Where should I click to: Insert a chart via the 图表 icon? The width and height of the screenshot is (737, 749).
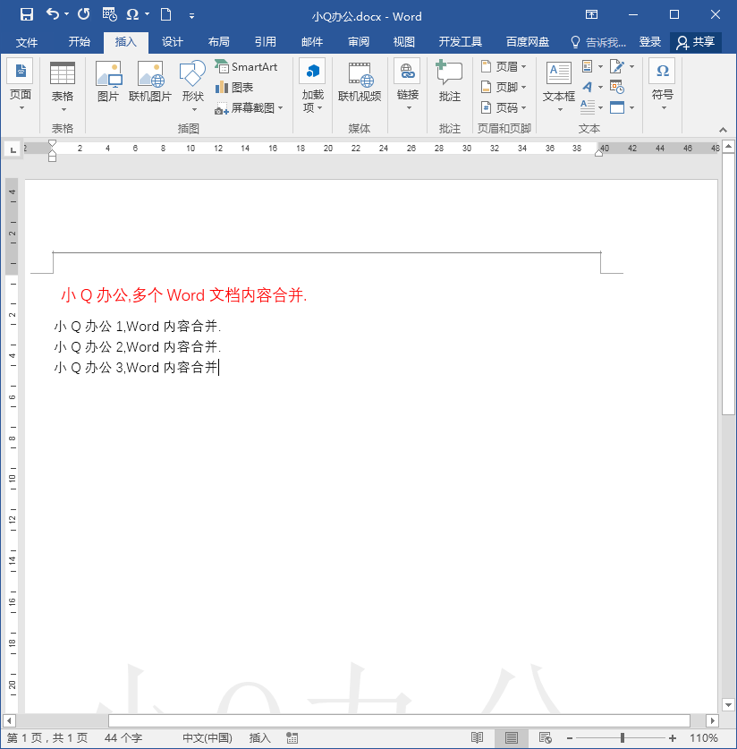point(238,86)
